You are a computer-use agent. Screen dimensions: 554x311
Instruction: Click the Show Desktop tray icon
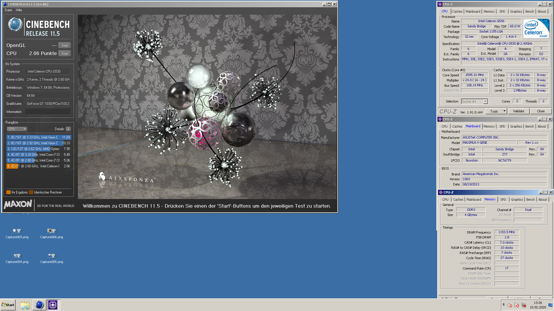551,305
